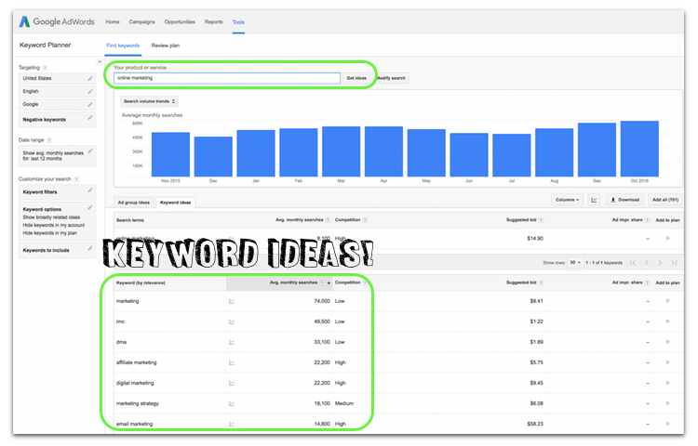Screen dimensions: 698x446
Task: Show trend chart for imc keyword
Action: (232, 321)
